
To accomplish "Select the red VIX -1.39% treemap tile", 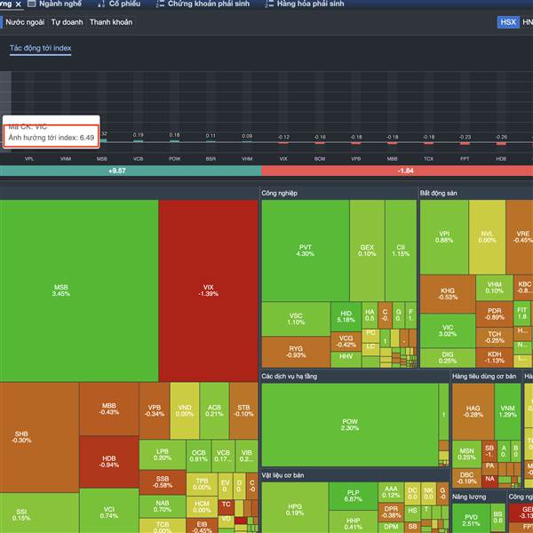I will point(209,290).
